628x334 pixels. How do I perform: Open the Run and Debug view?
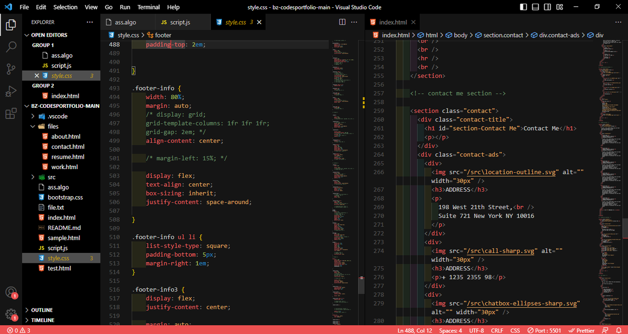[10, 91]
